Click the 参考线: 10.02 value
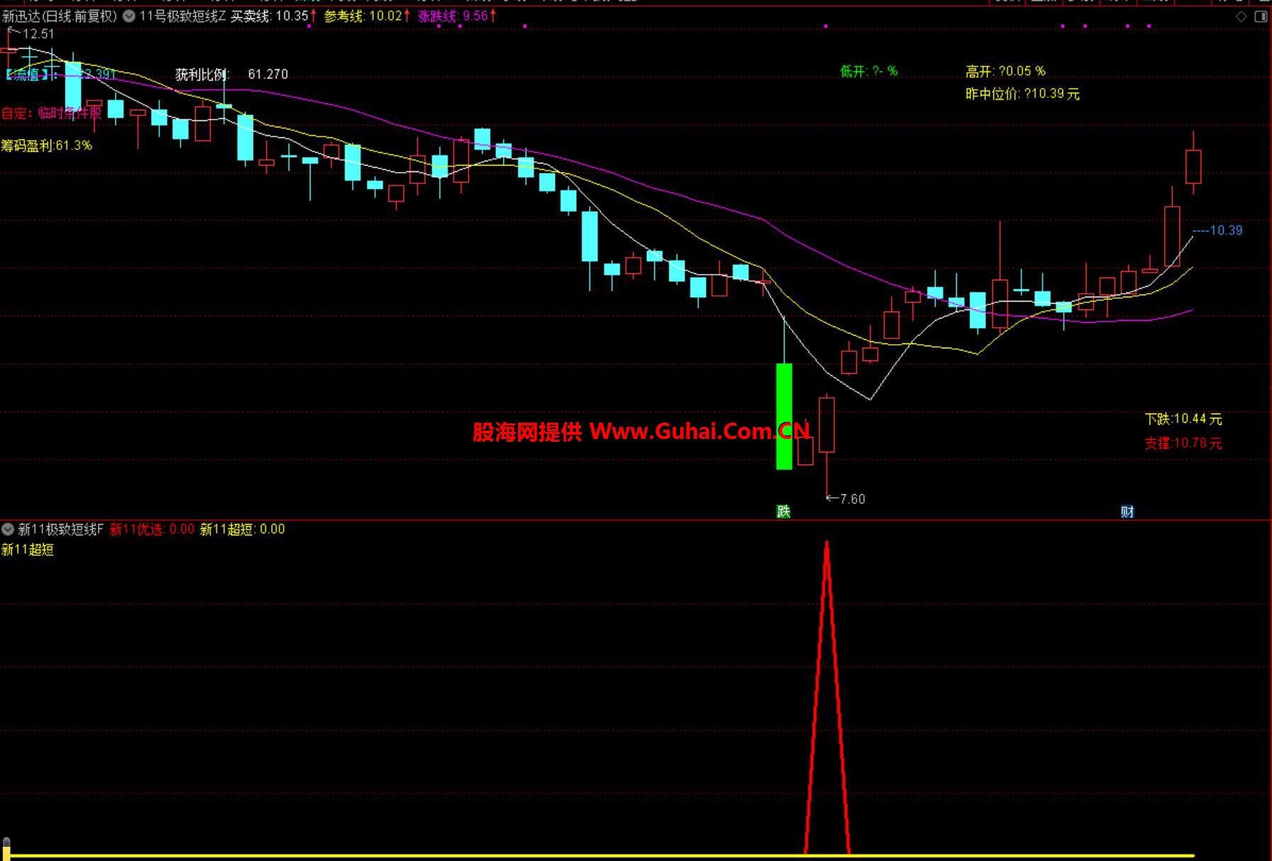This screenshot has width=1272, height=861. [367, 16]
